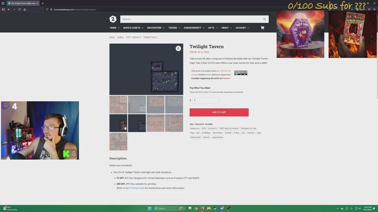Open the shopping cart icon
The width and height of the screenshot is (378, 212).
pos(262,28)
